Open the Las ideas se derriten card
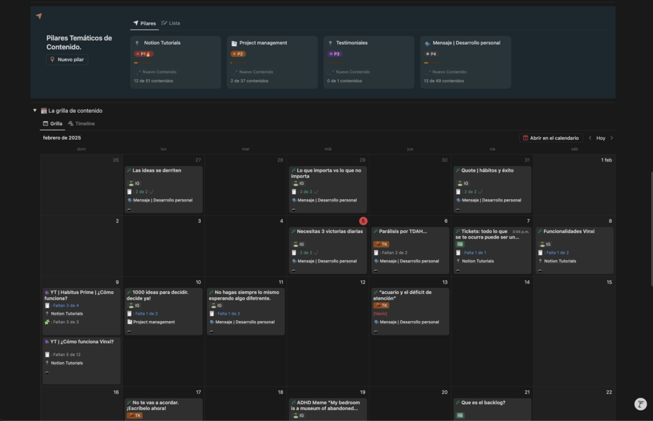 coord(163,189)
